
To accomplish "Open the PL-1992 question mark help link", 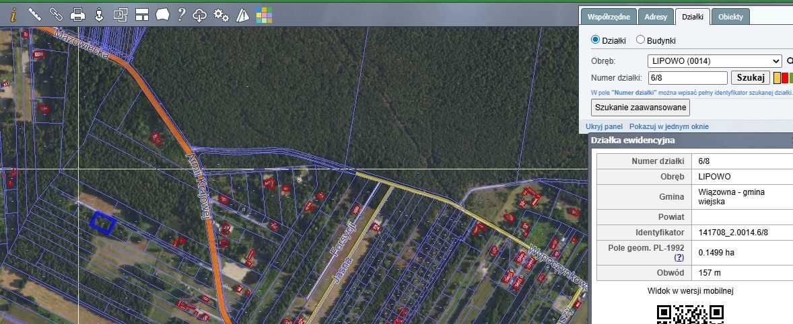I will (679, 257).
